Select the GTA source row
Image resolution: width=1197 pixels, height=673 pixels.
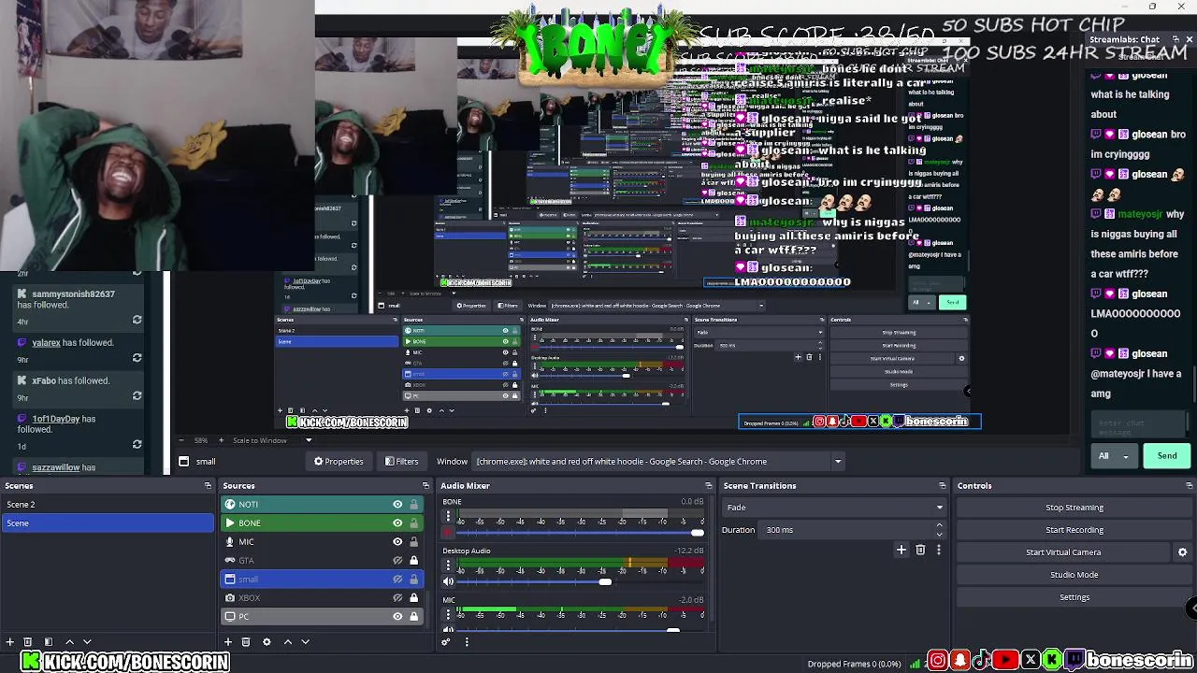coord(321,561)
